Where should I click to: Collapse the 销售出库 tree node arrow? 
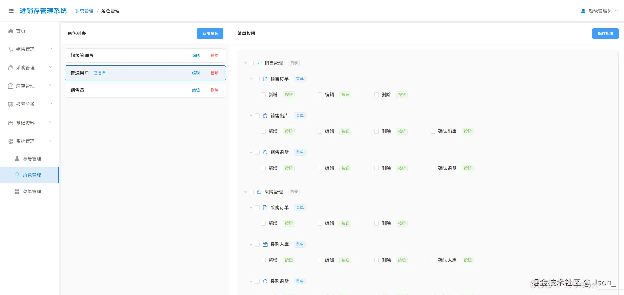(x=251, y=116)
